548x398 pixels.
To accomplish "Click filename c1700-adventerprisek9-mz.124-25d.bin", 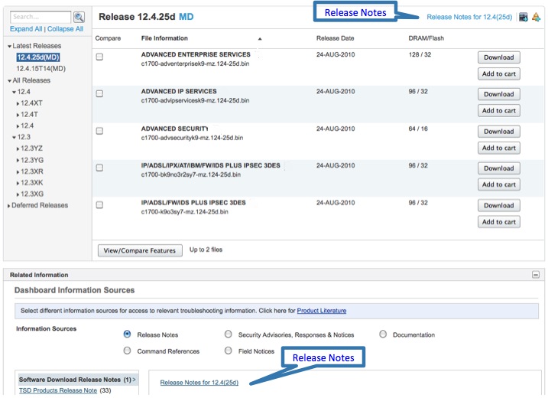I will coord(195,64).
